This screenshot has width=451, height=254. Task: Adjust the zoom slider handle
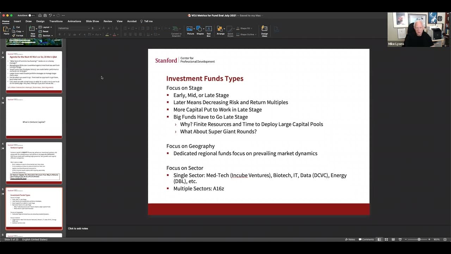[x=419, y=240]
